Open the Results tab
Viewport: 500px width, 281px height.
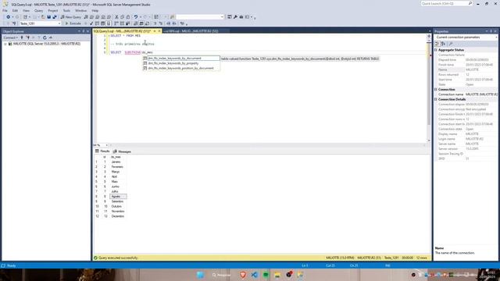[x=102, y=151]
